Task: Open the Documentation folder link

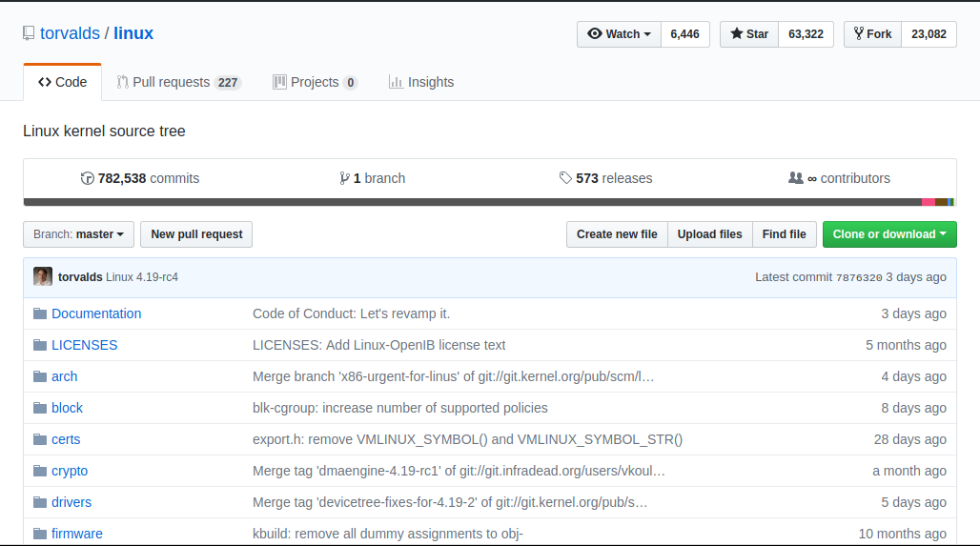Action: (x=96, y=313)
